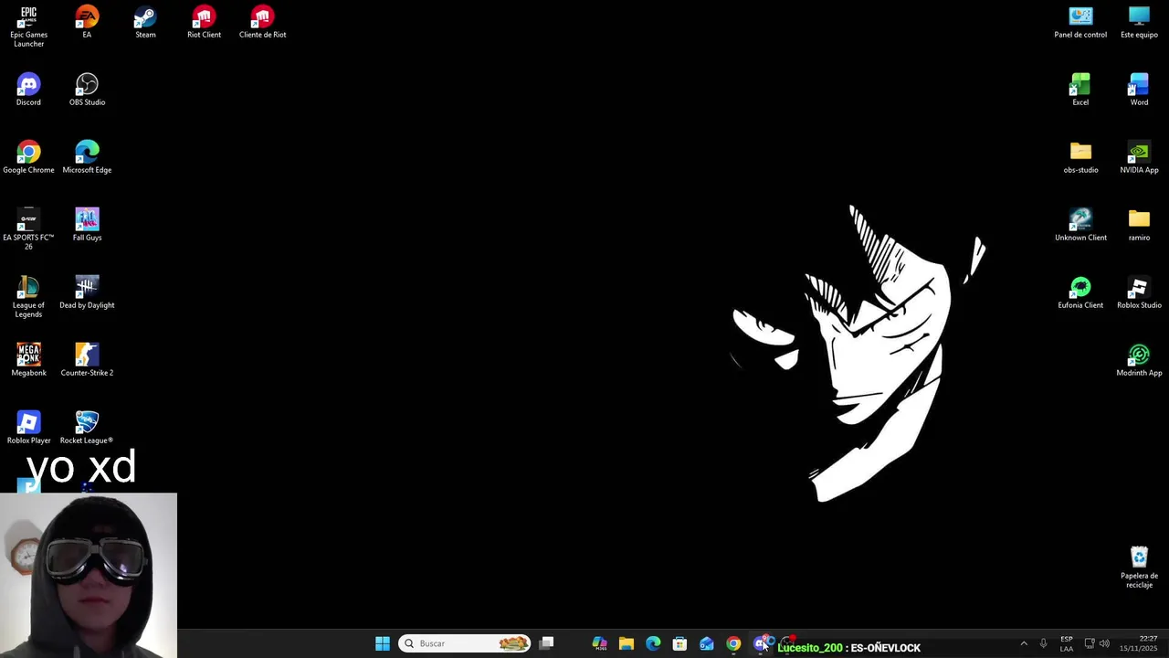This screenshot has height=658, width=1169.
Task: Select the Megabonk game icon
Action: pyautogui.click(x=28, y=361)
